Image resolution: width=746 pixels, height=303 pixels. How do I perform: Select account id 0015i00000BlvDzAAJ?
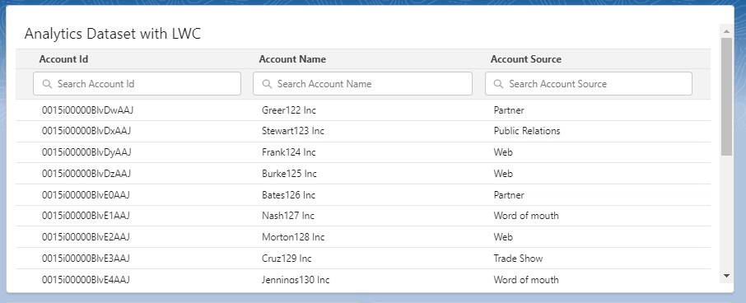tap(86, 174)
